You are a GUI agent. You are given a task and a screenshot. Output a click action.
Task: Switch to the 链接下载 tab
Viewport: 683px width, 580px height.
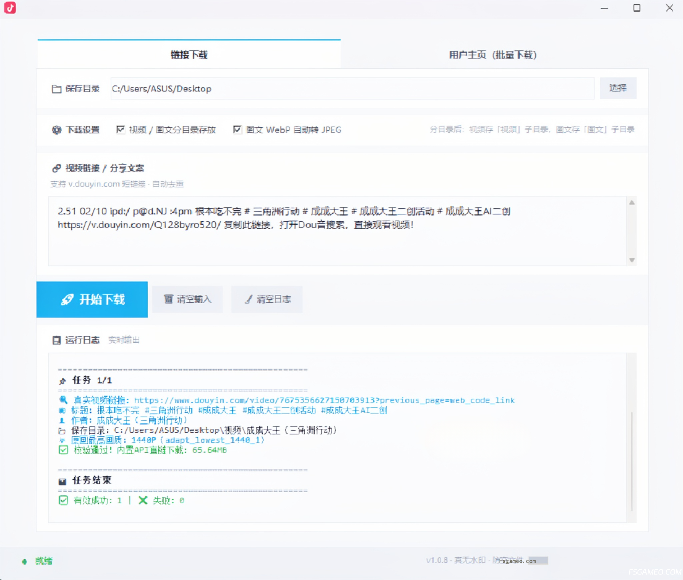point(189,54)
